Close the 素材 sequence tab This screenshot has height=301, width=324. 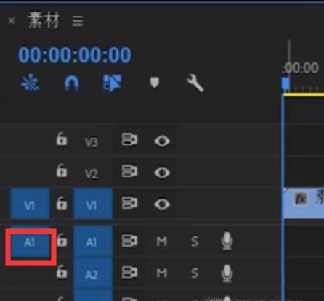[x=12, y=21]
